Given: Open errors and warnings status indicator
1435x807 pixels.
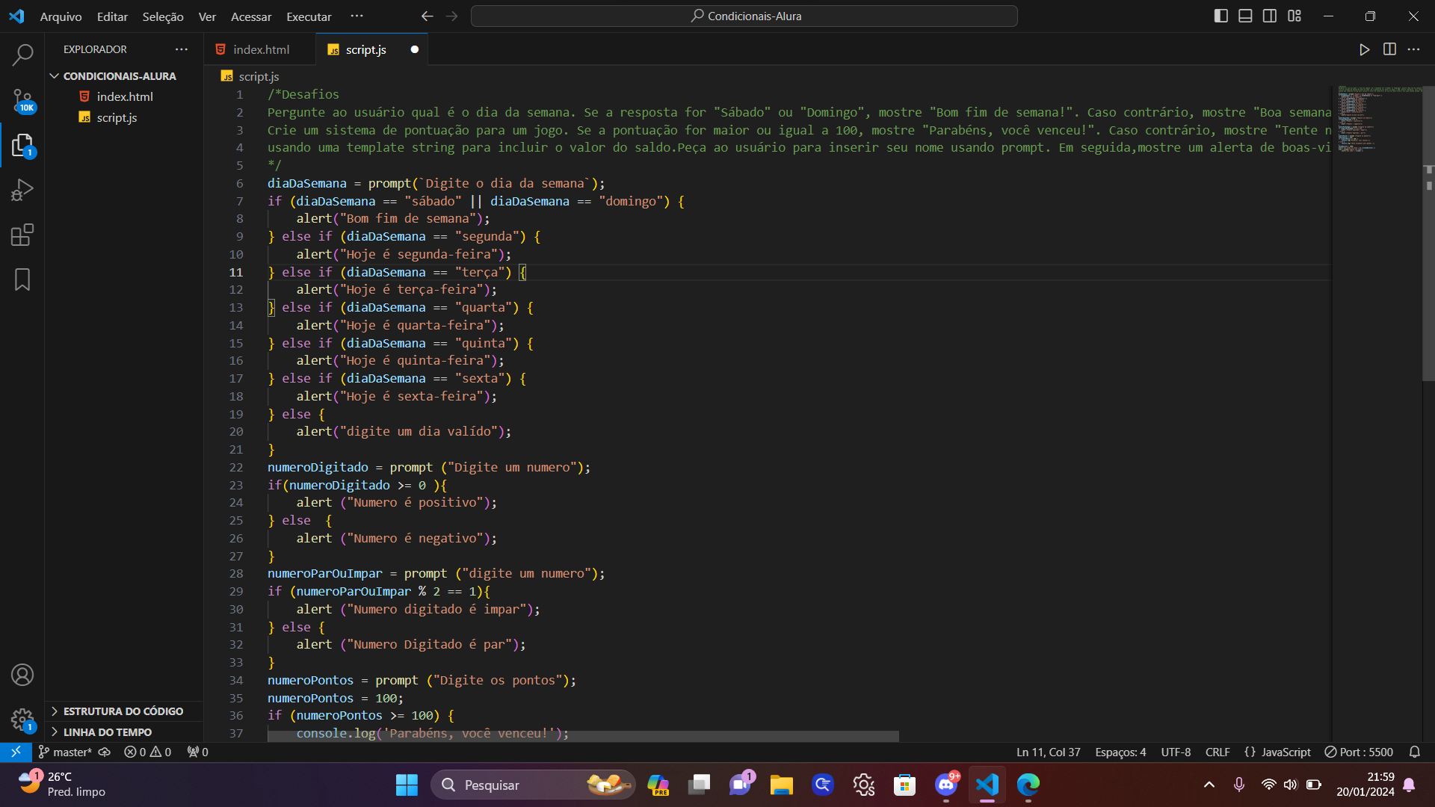Looking at the screenshot, I should (147, 752).
